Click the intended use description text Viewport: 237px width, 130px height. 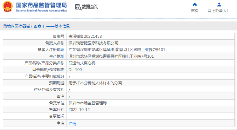click(x=95, y=83)
